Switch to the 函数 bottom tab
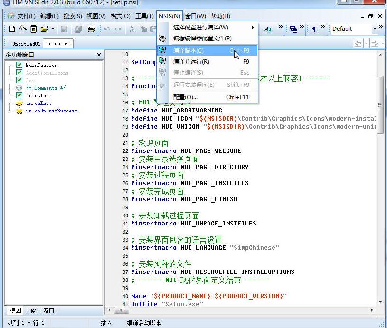Viewport: 387px width, 328px height. click(32, 310)
